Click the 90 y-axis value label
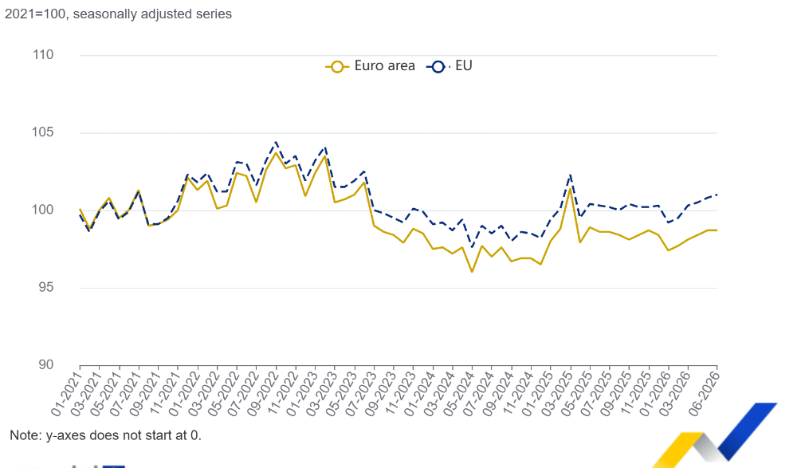Image resolution: width=797 pixels, height=468 pixels. [45, 364]
